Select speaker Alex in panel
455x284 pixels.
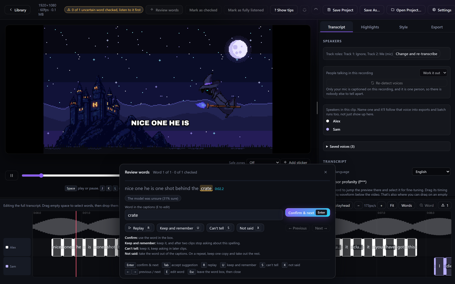pyautogui.click(x=336, y=121)
